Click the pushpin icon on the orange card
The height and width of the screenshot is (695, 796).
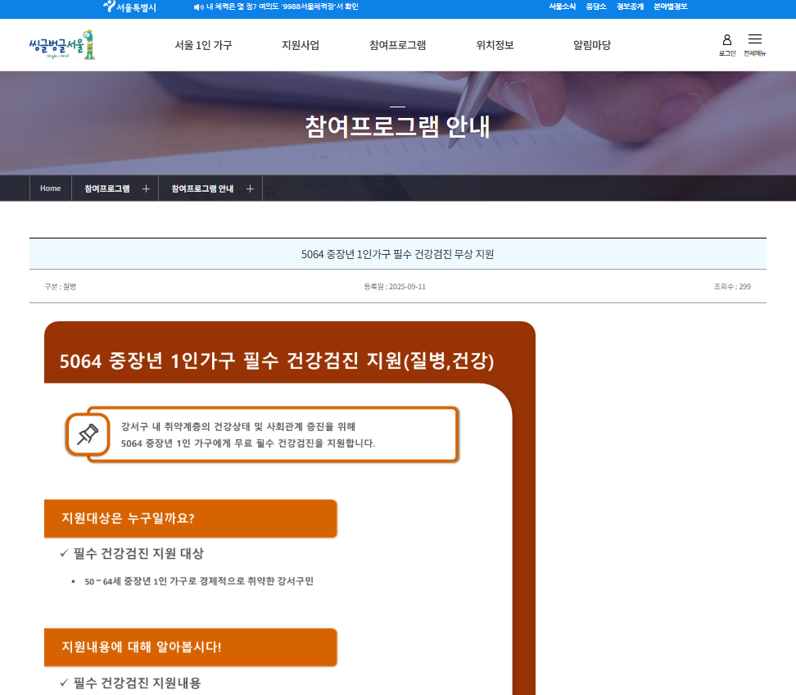pyautogui.click(x=87, y=434)
